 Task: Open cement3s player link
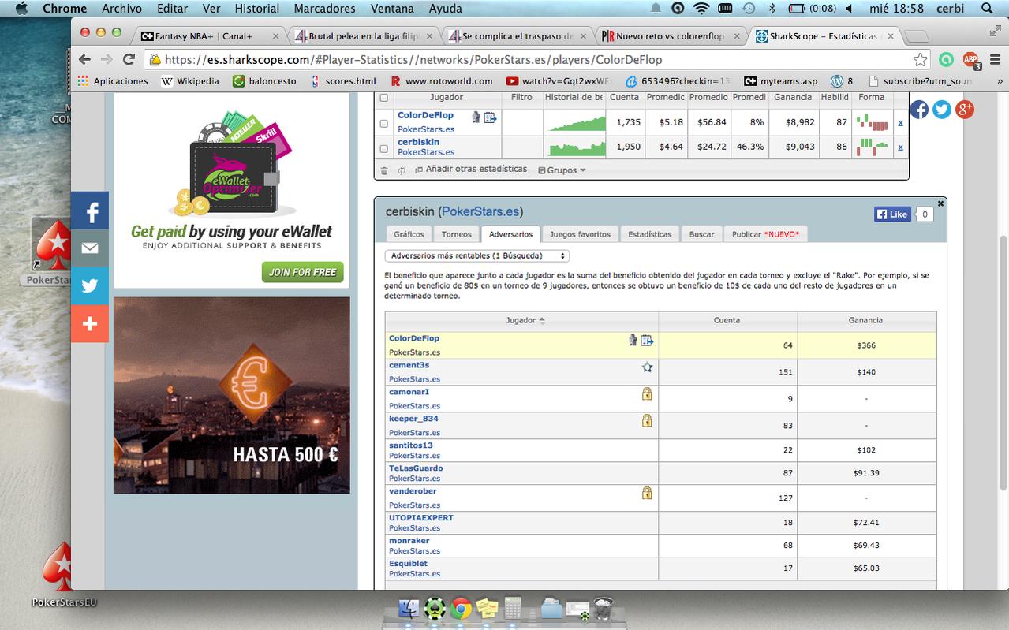click(x=409, y=365)
